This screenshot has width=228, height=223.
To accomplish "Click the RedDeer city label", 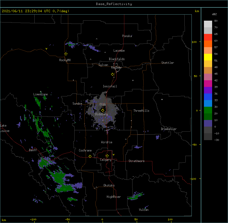I will [x=116, y=68].
